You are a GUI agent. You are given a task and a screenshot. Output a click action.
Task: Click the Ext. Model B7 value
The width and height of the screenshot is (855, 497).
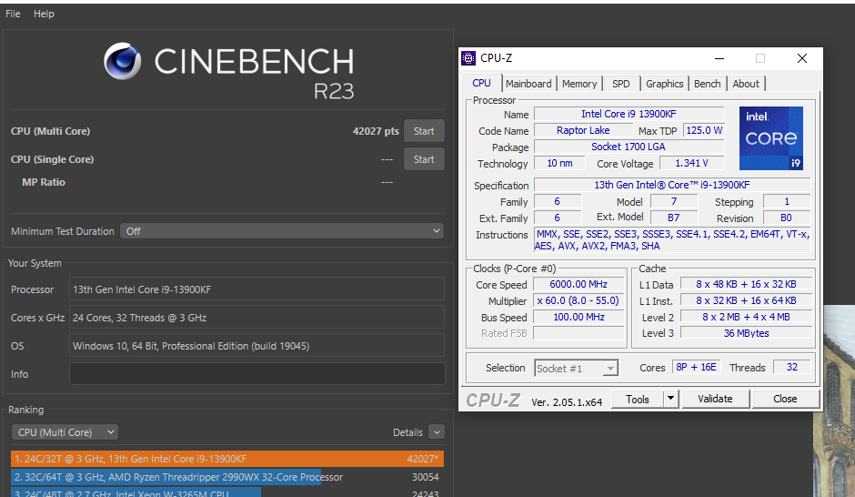pyautogui.click(x=674, y=218)
